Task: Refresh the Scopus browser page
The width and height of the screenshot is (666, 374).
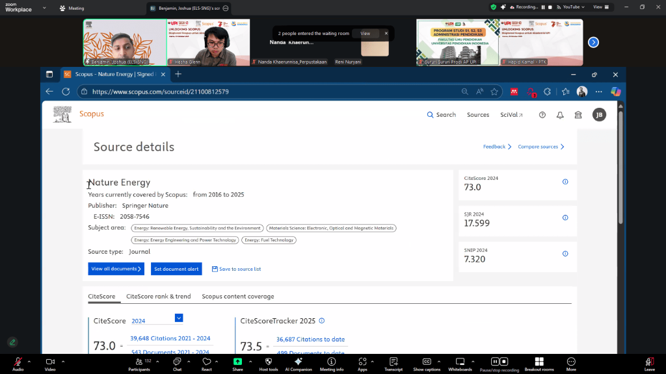Action: (x=66, y=92)
